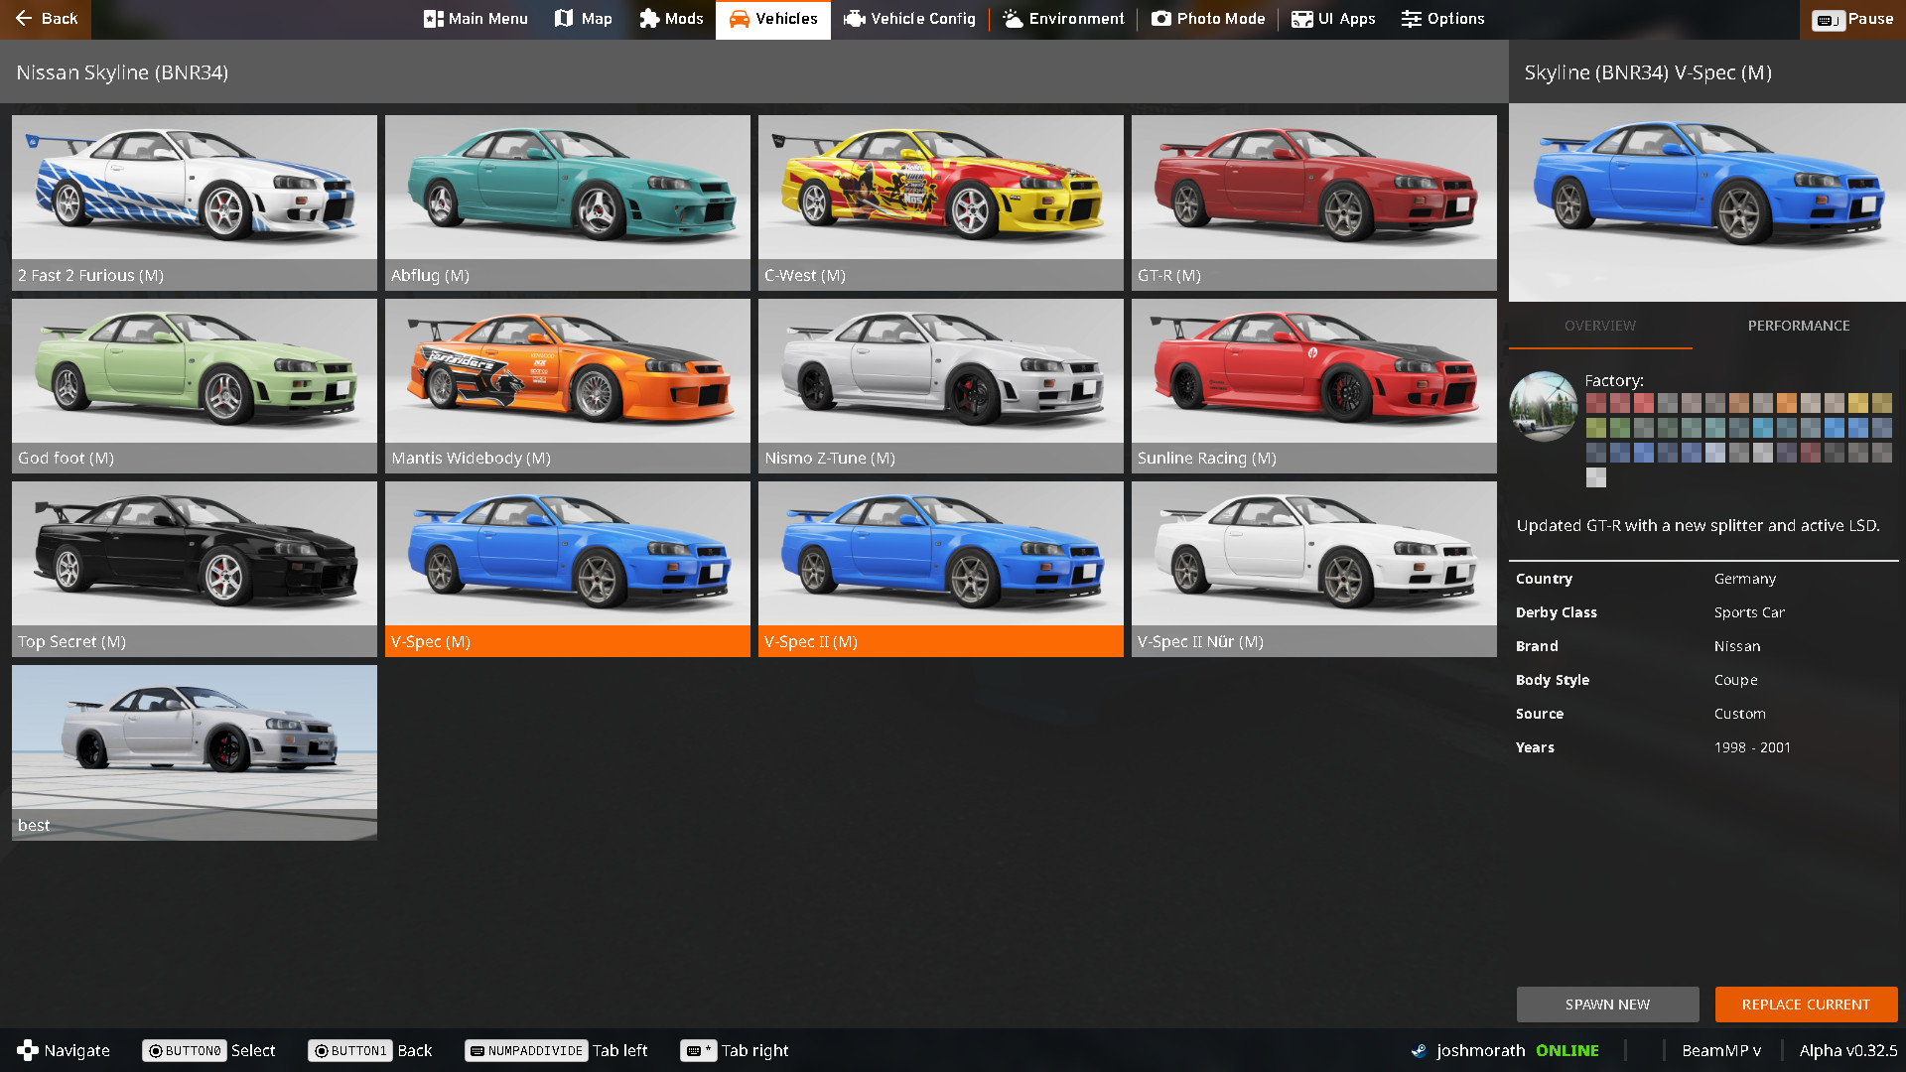Select the custom 'best' configuration
The height and width of the screenshot is (1072, 1906).
click(x=195, y=752)
